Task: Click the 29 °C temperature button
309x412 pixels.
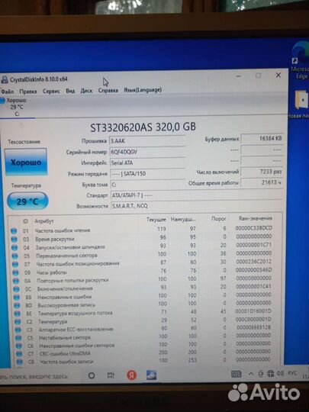Action: click(27, 201)
